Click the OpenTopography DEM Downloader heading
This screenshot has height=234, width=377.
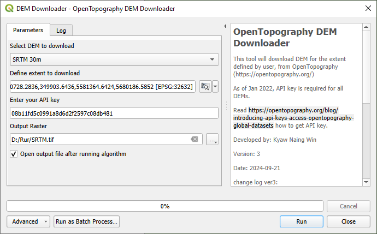click(285, 38)
